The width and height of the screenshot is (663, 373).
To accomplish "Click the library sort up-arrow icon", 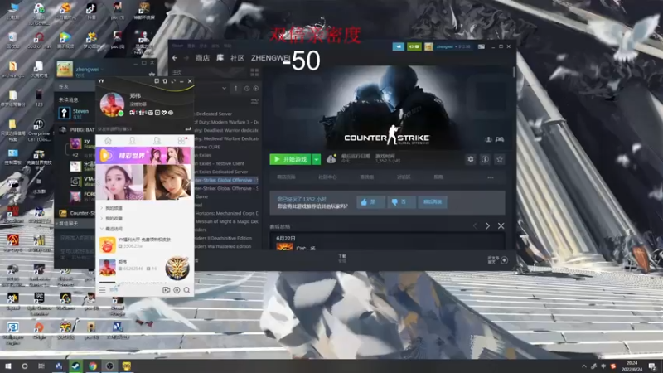I will pos(236,89).
